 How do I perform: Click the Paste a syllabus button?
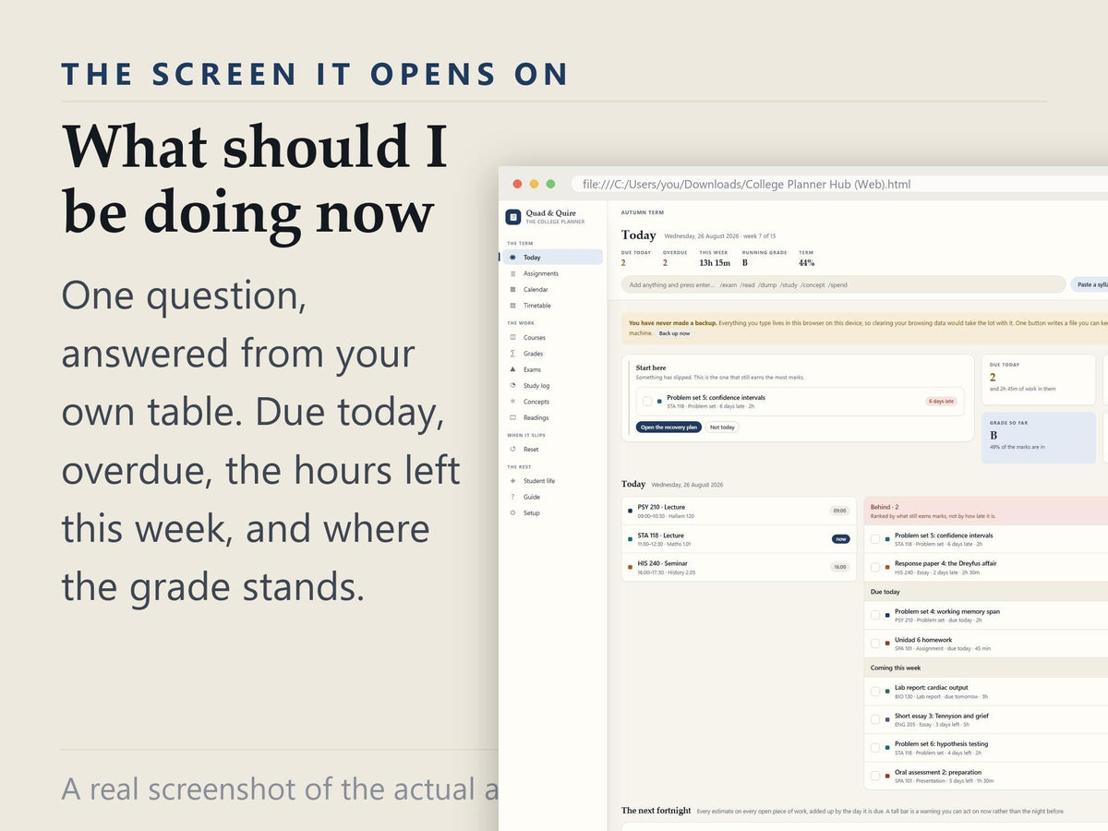click(1090, 284)
